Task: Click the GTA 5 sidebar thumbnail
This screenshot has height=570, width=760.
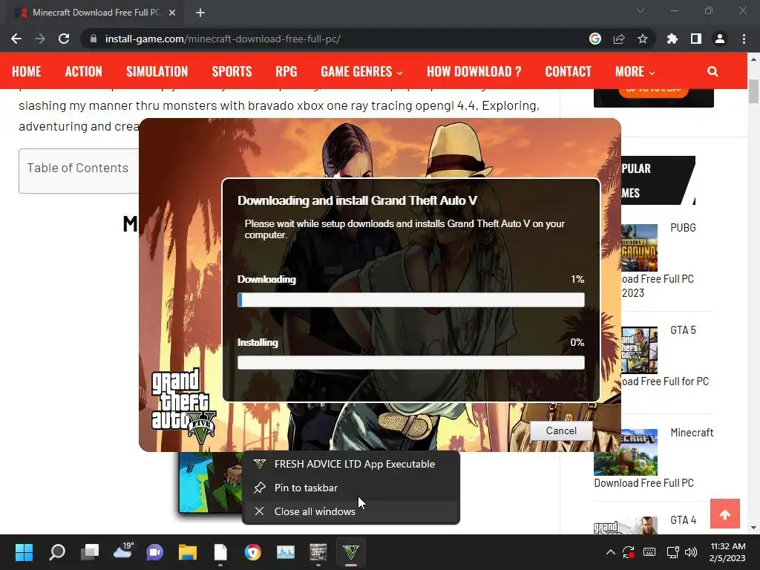Action: tap(639, 350)
